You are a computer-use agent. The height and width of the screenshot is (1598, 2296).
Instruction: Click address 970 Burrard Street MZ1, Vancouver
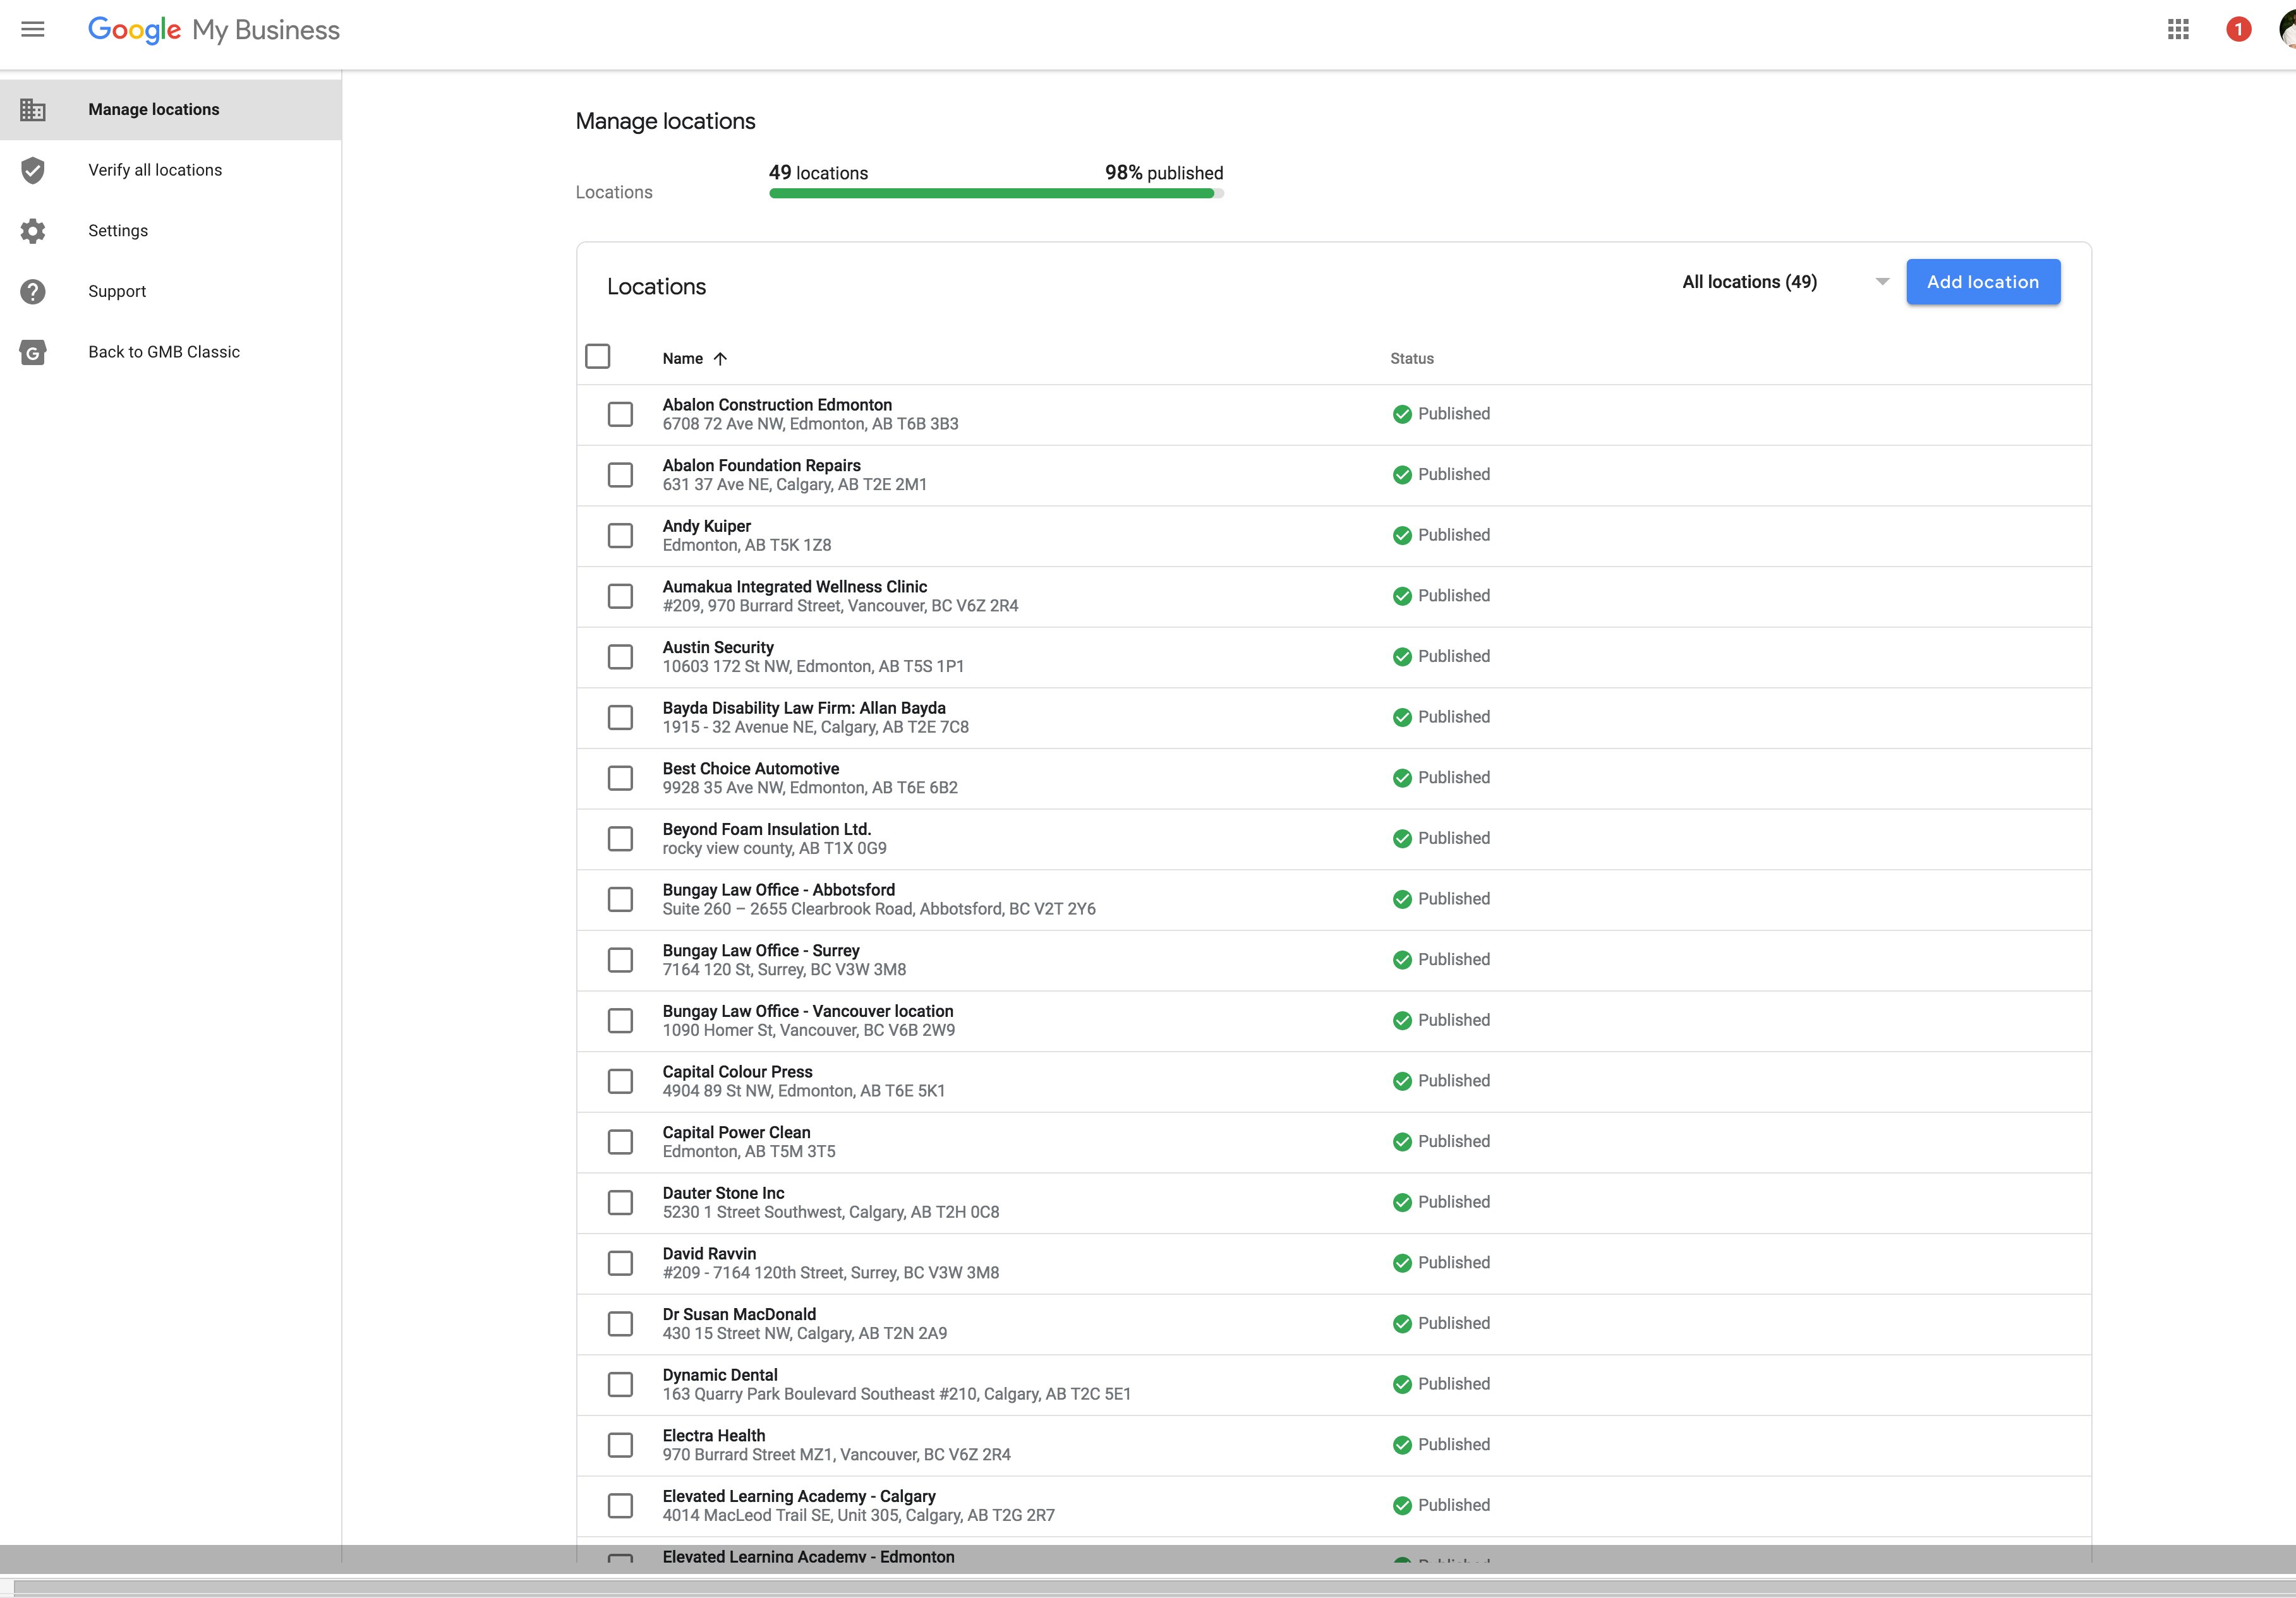point(836,1455)
